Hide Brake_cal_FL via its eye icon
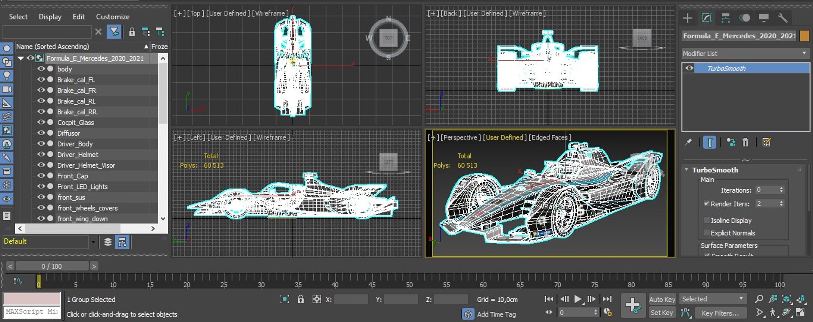Screen dimensions: 813x322 [x=41, y=79]
